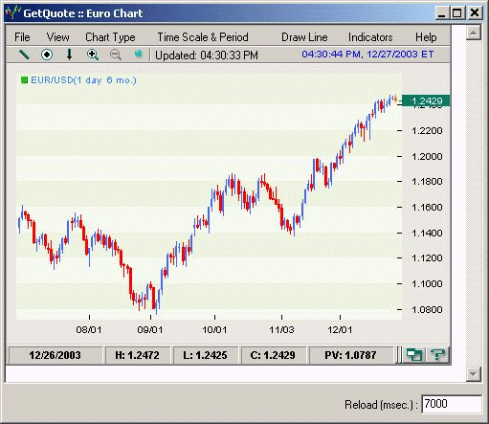Click the scrollbar up arrow
Image resolution: width=489 pixels, height=424 pixels.
click(474, 33)
